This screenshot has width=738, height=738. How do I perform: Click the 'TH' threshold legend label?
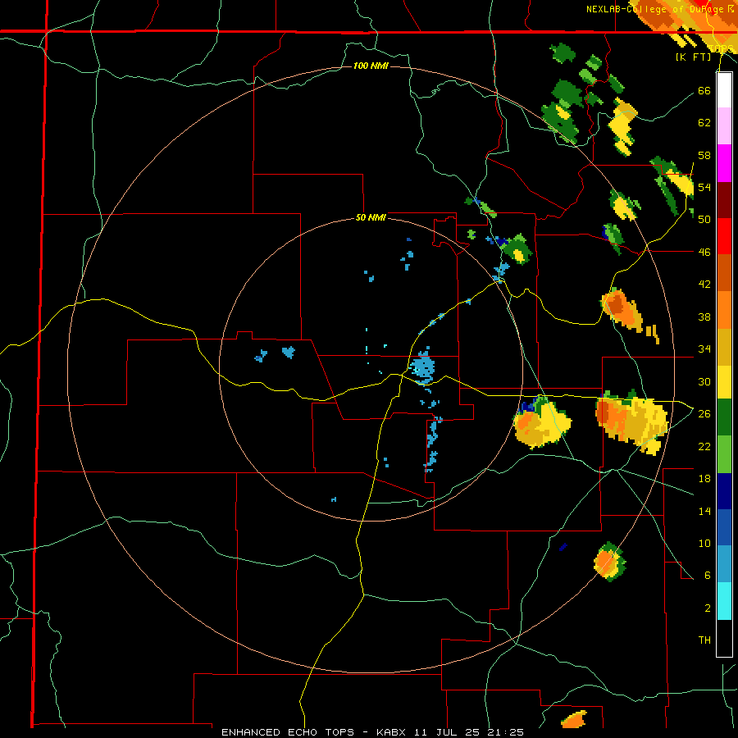tap(704, 640)
